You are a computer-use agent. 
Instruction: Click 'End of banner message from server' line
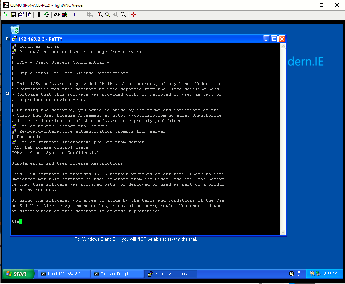[x=63, y=126]
